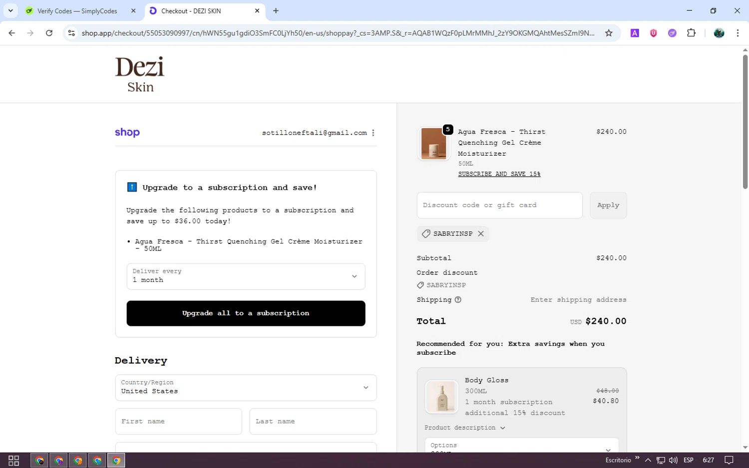This screenshot has width=749, height=468.
Task: Focus the First name field
Action: (178, 421)
